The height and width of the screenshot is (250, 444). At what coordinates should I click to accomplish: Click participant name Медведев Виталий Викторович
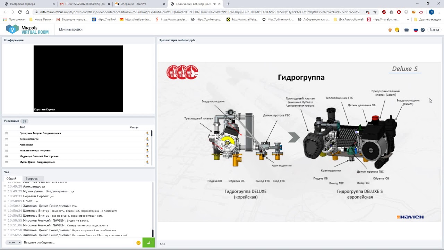[x=39, y=156]
